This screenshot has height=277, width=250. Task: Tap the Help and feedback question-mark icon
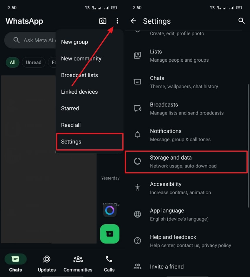pyautogui.click(x=137, y=241)
